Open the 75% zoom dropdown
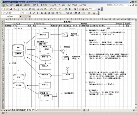Image resolution: width=138 pixels, height=115 pixels. [96, 9]
